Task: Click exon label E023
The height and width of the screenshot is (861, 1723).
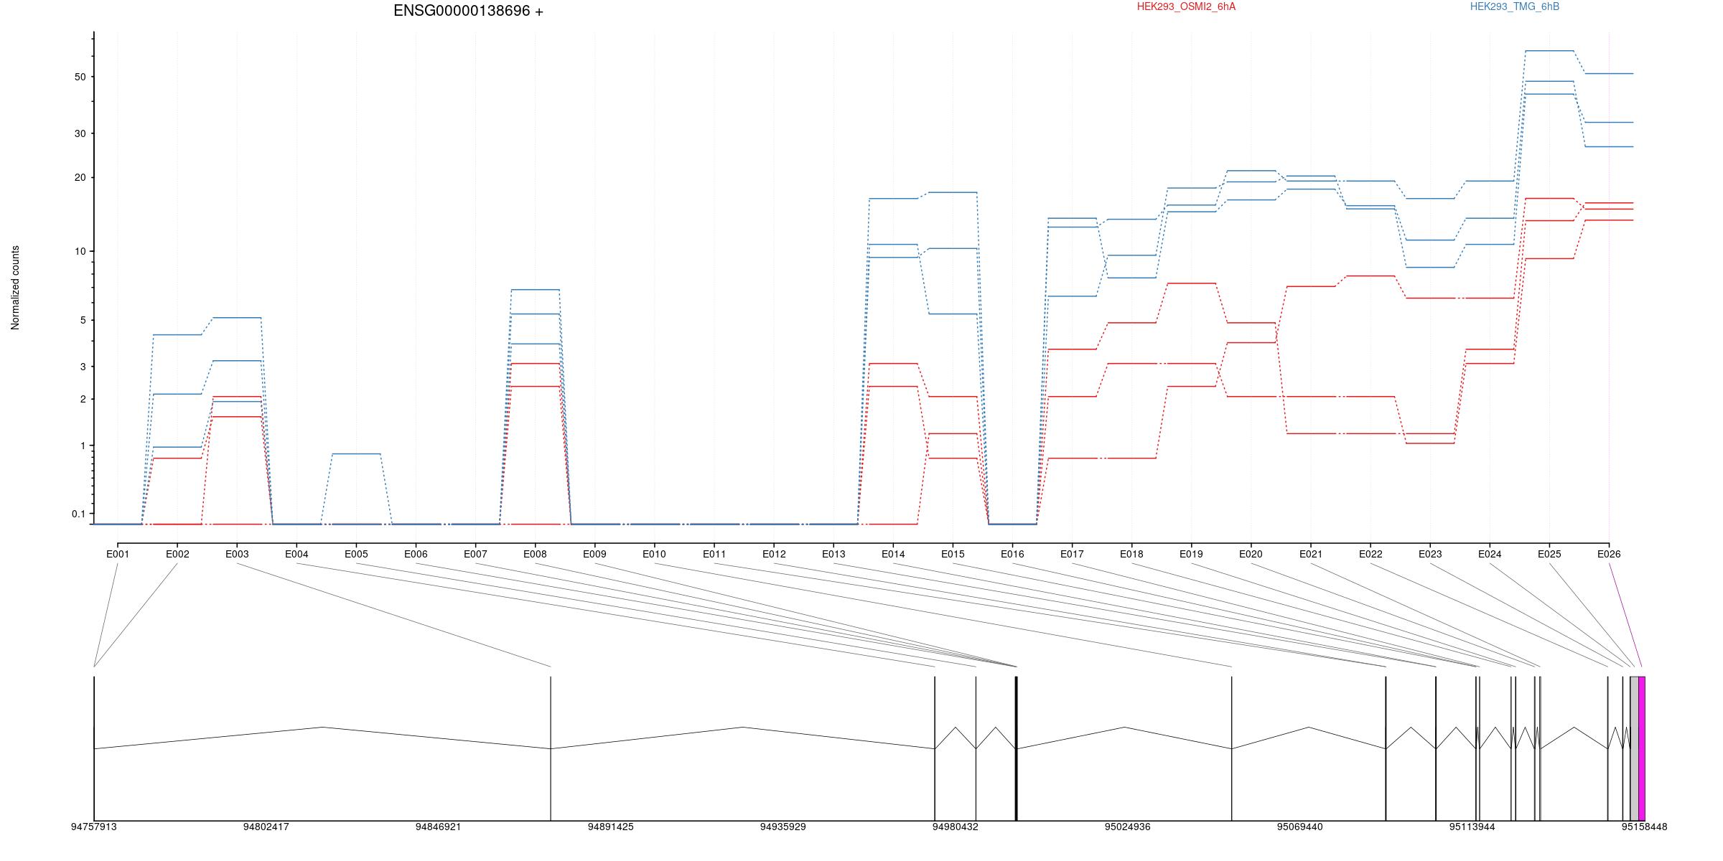Action: pos(1430,554)
